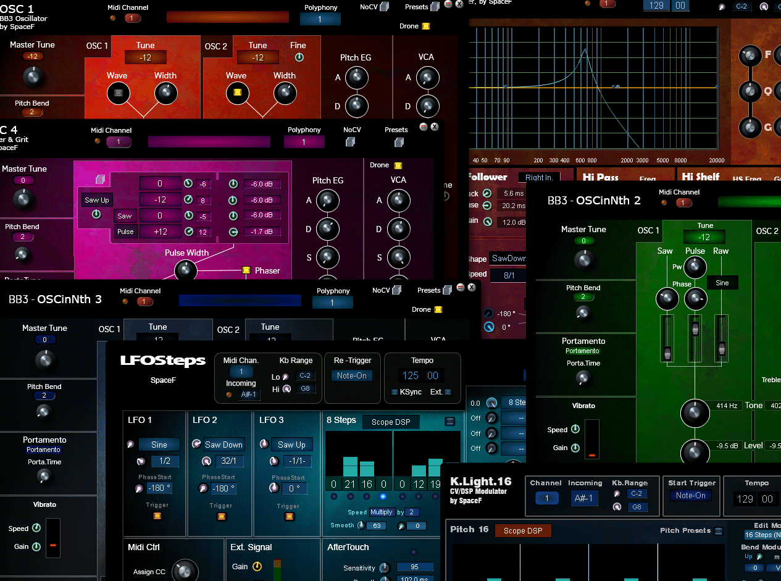The height and width of the screenshot is (581, 781).
Task: Click Vibrato Speed knob in OSCinNth 3
Action: tap(36, 528)
